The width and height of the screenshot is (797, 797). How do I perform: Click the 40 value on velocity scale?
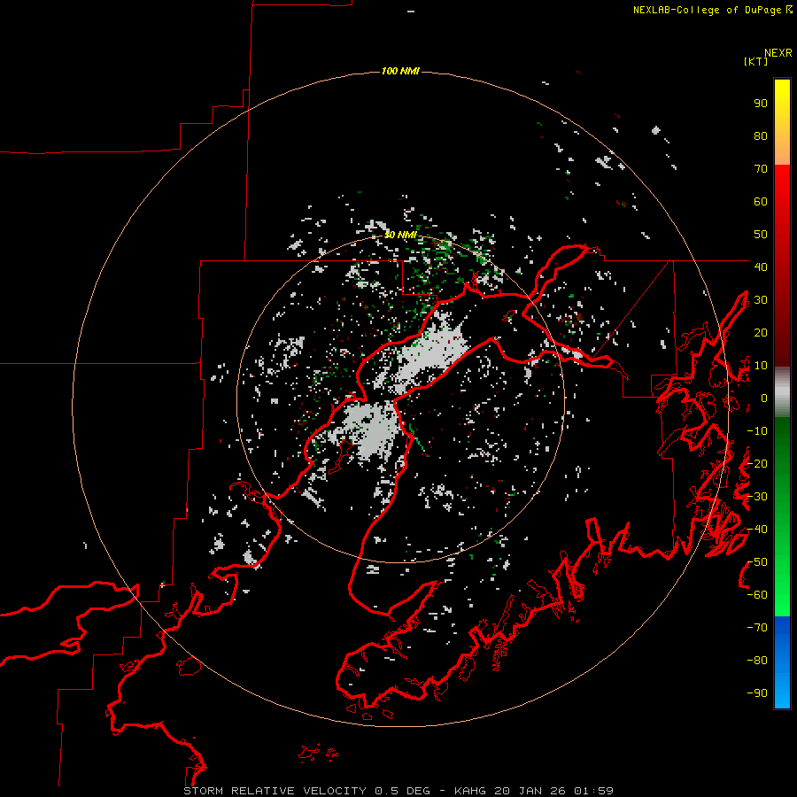(761, 267)
